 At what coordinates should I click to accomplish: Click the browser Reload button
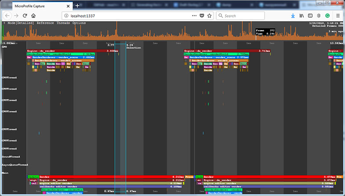(x=25, y=15)
